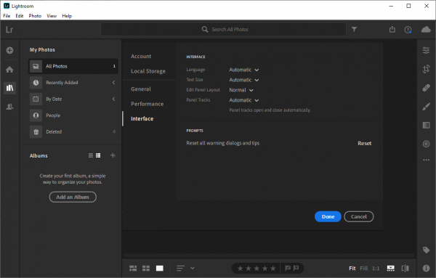Click the sort order lines icon

pyautogui.click(x=180, y=268)
